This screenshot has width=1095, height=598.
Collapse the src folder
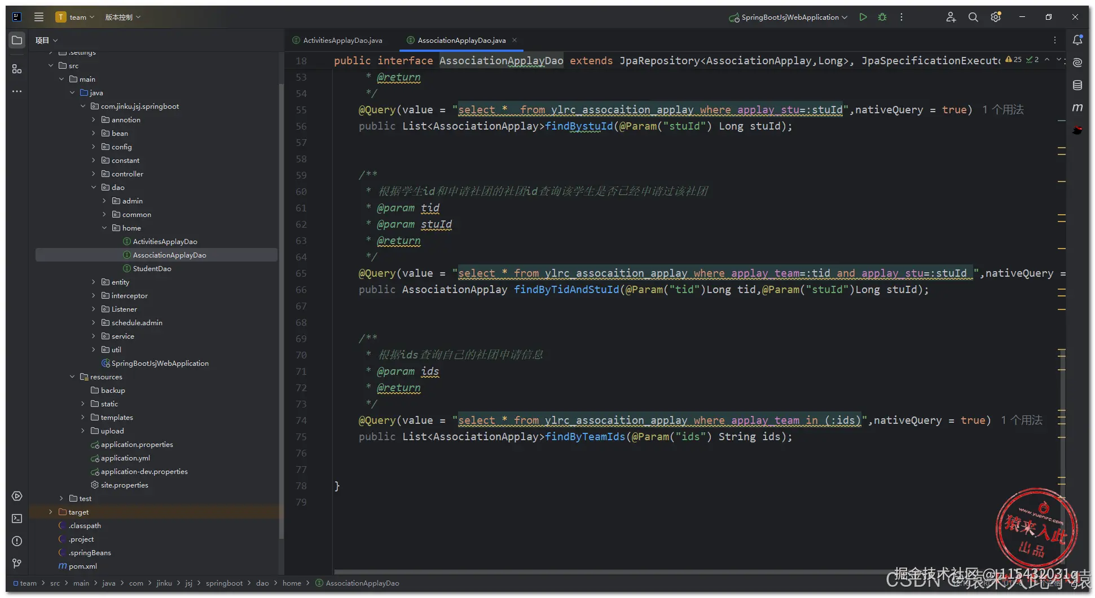(51, 66)
